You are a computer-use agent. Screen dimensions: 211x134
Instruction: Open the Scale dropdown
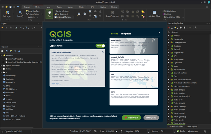click(117, 131)
